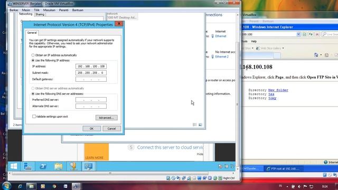Open the Tilik menu in VirtualBox
338x190 pixels.
36,10
